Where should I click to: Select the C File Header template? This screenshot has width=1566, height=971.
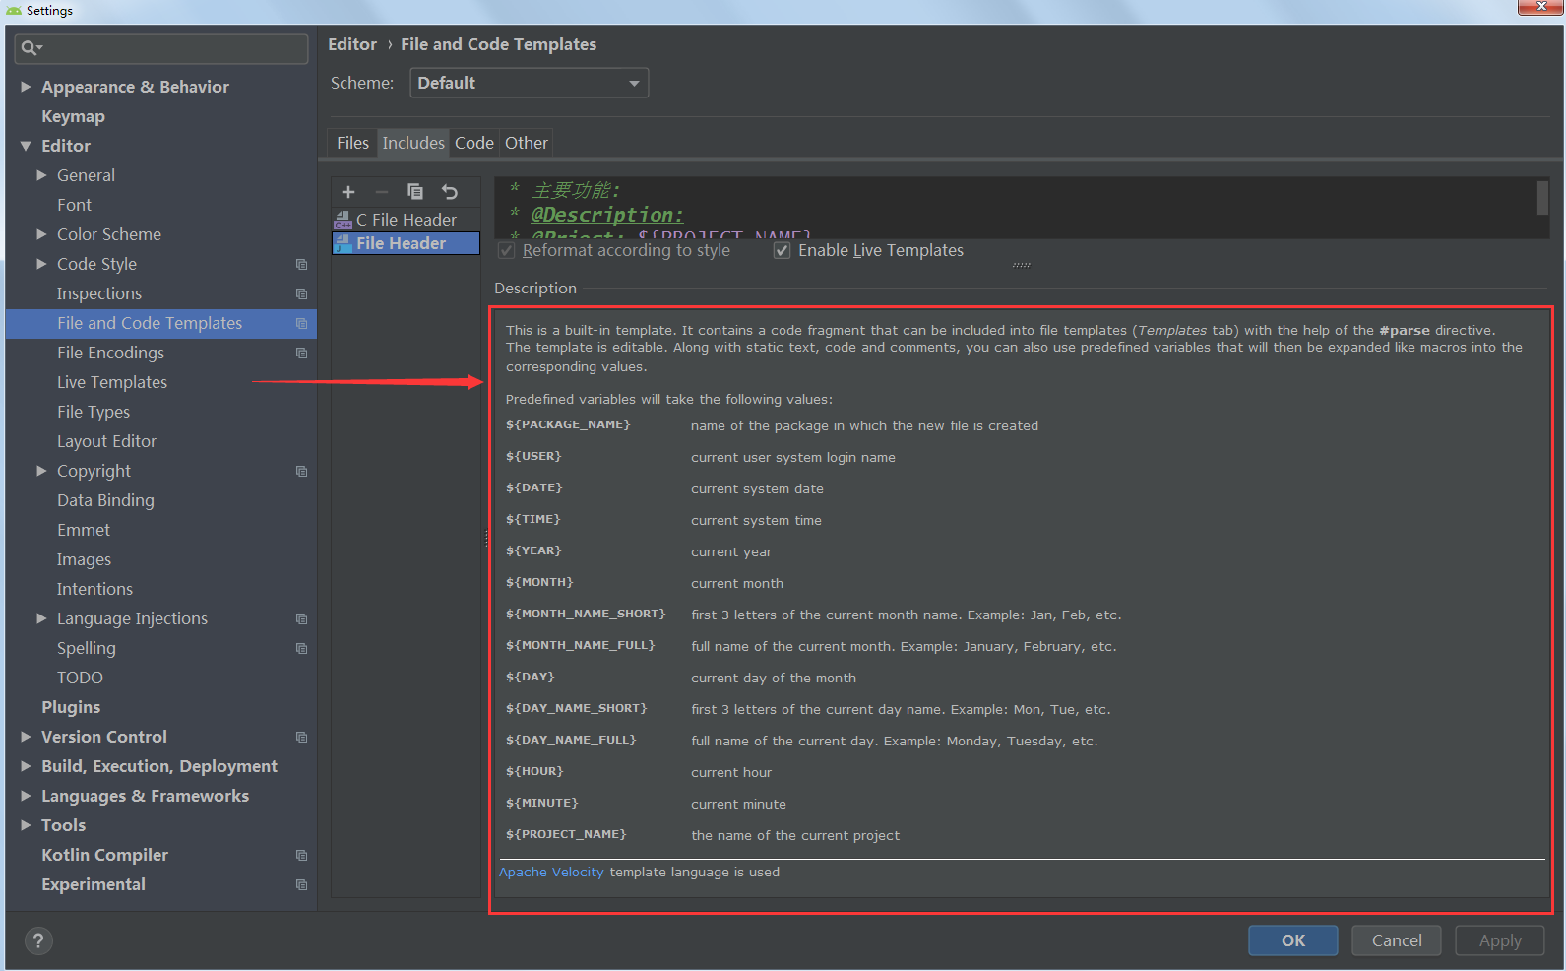(x=406, y=220)
